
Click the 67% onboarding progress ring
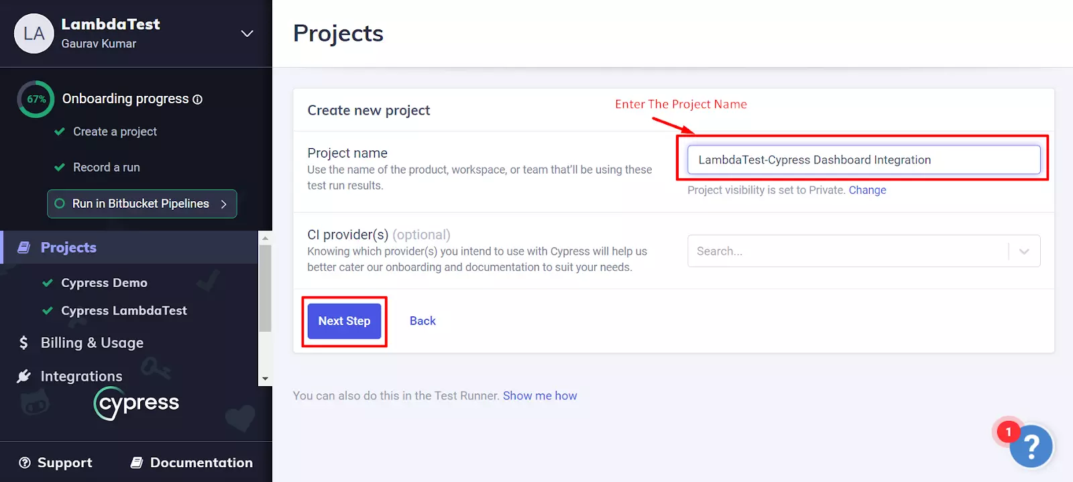[x=36, y=99]
